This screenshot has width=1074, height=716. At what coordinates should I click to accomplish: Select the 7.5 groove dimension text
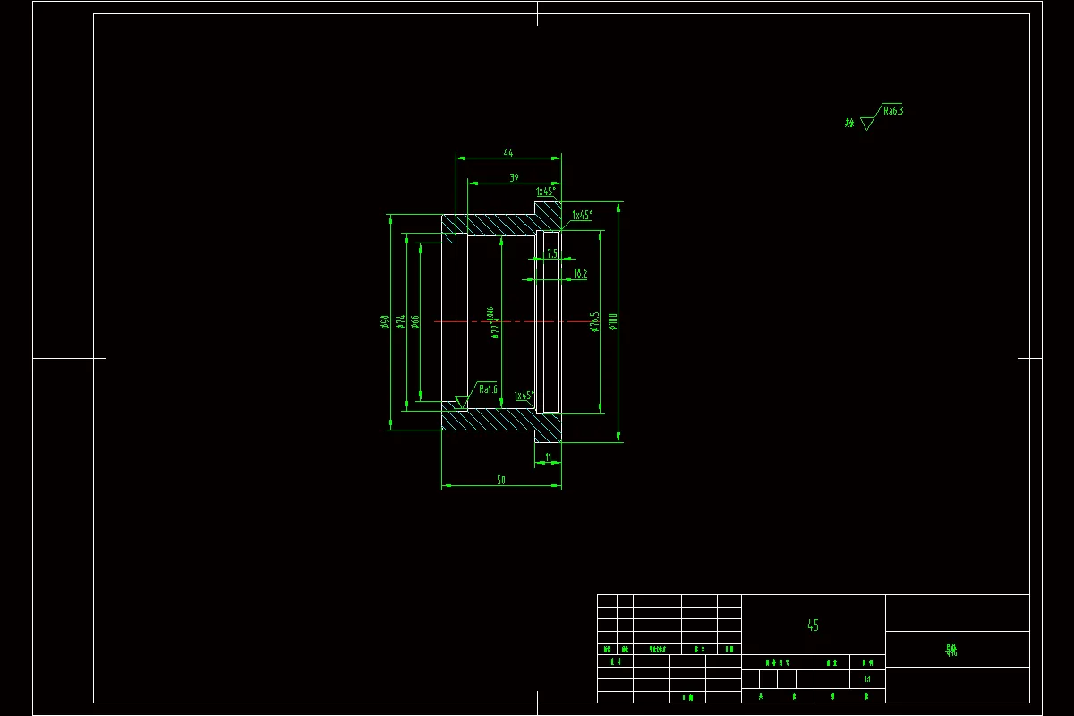(552, 254)
